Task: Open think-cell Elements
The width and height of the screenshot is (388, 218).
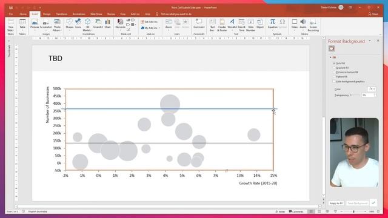Action: (120, 24)
